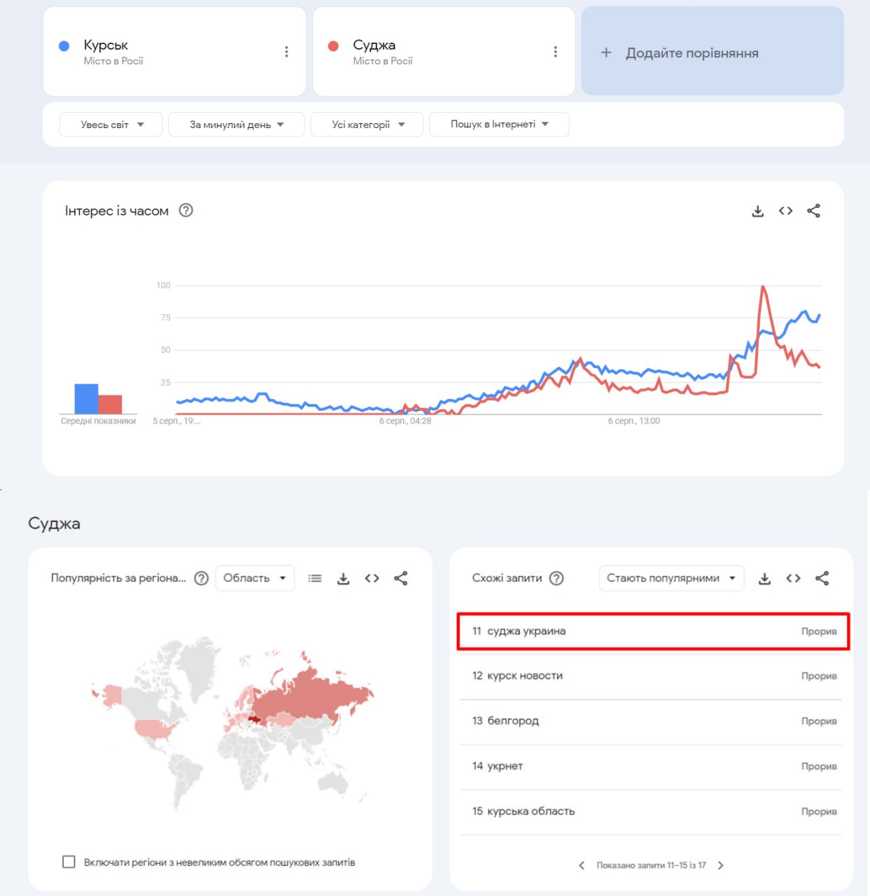Screen dimensions: 870x896
Task: Share the Інтерес із часом chart
Action: pos(813,211)
